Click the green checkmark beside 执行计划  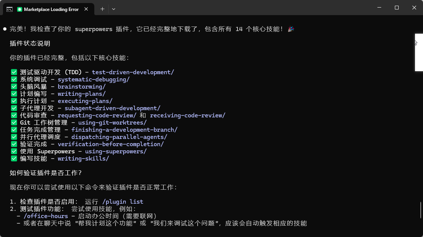(14, 101)
